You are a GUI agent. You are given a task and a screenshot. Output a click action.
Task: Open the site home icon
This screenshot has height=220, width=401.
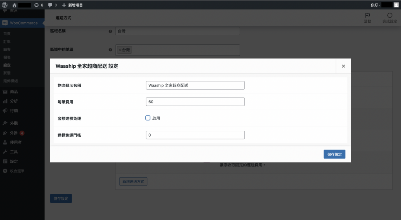tap(14, 5)
